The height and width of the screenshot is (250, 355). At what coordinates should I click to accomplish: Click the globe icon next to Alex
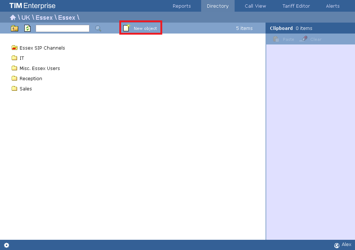[x=337, y=245]
